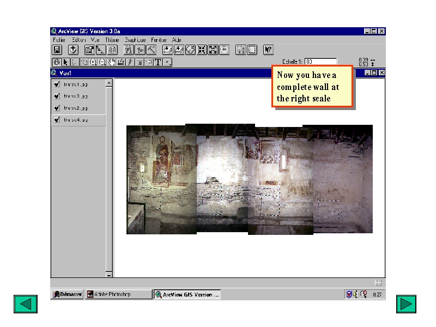Uncheck the second theme in the legend
The width and height of the screenshot is (436, 327).
pyautogui.click(x=57, y=96)
